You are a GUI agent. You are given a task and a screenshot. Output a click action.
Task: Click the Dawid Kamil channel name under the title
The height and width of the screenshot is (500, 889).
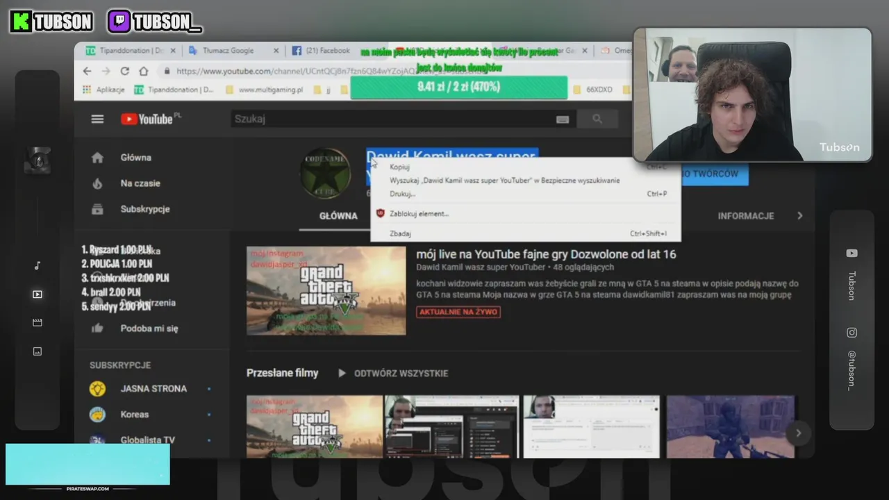pos(481,267)
